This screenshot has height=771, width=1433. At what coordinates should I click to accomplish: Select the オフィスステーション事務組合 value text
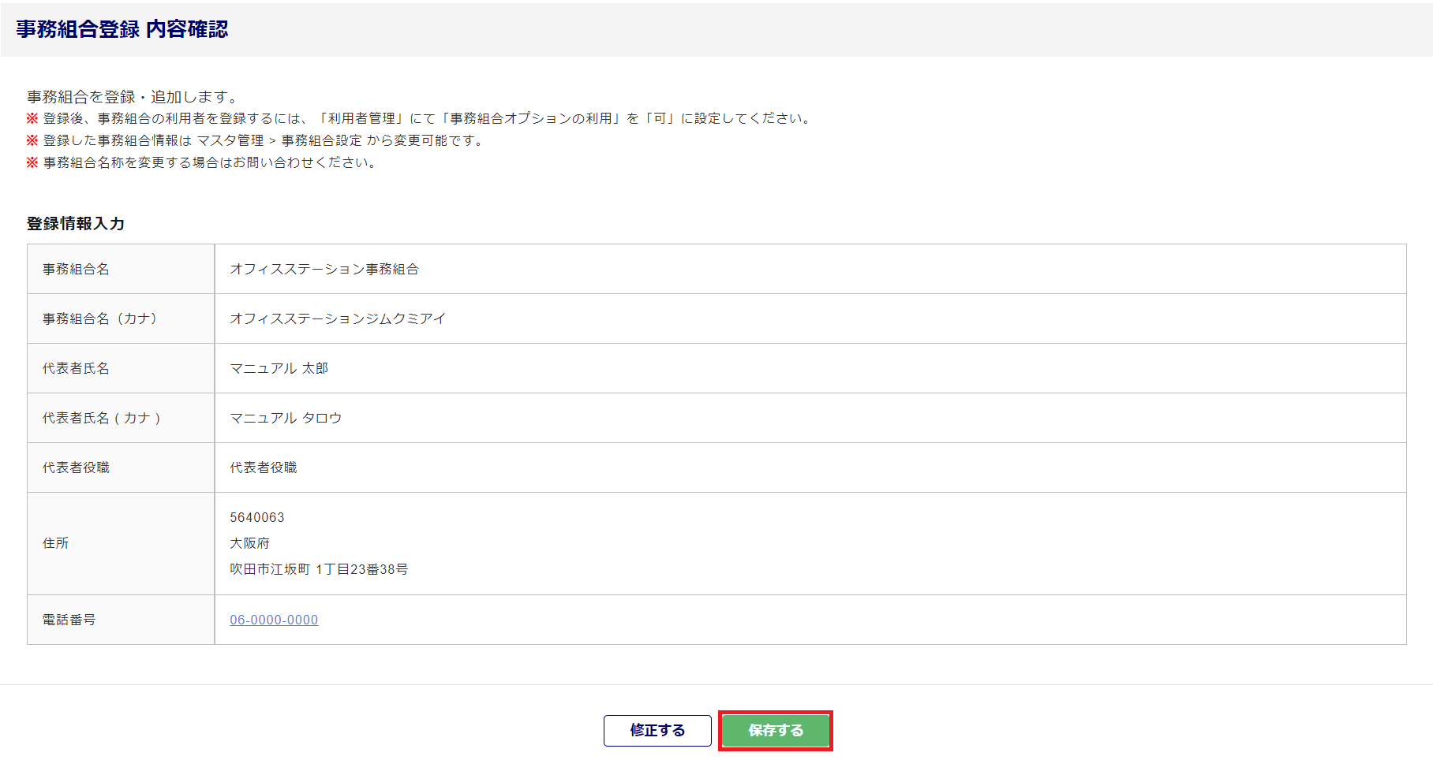click(324, 269)
